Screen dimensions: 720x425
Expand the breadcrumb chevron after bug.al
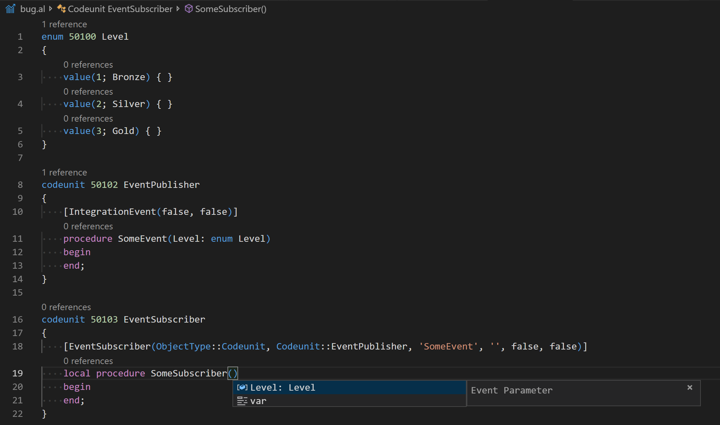pyautogui.click(x=51, y=9)
